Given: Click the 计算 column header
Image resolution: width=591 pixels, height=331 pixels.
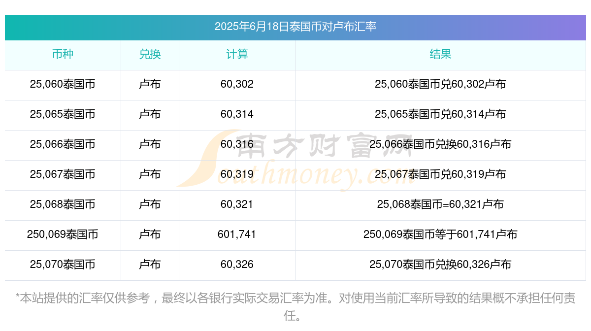Looking at the screenshot, I should pyautogui.click(x=237, y=54).
